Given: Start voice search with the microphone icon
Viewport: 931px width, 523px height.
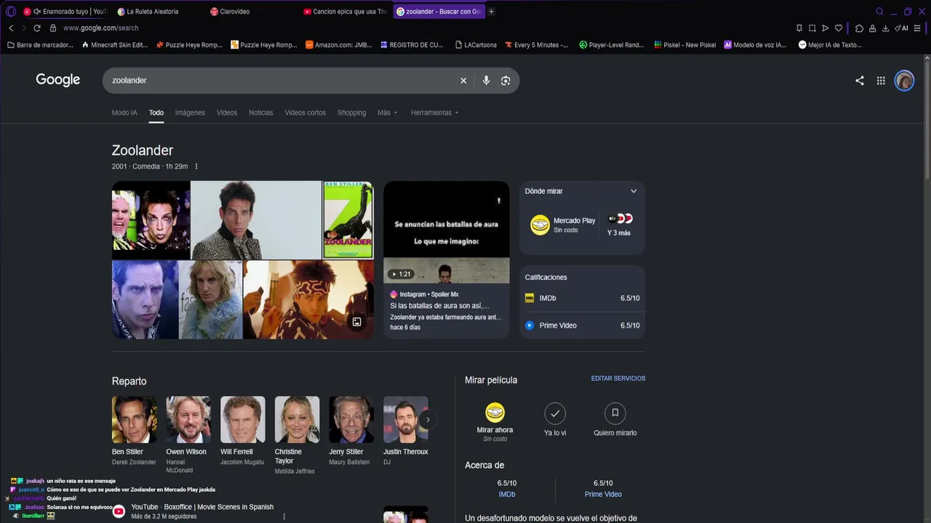Looking at the screenshot, I should [x=486, y=81].
